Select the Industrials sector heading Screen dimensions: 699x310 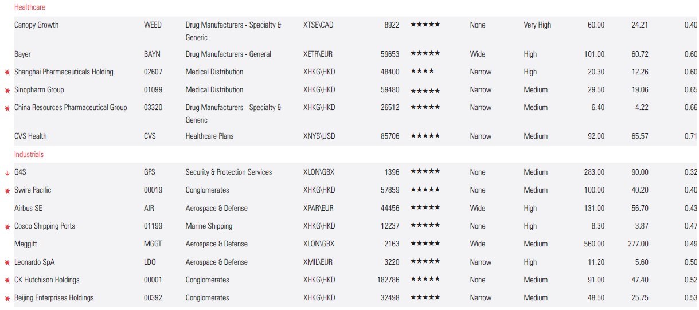[x=29, y=155]
